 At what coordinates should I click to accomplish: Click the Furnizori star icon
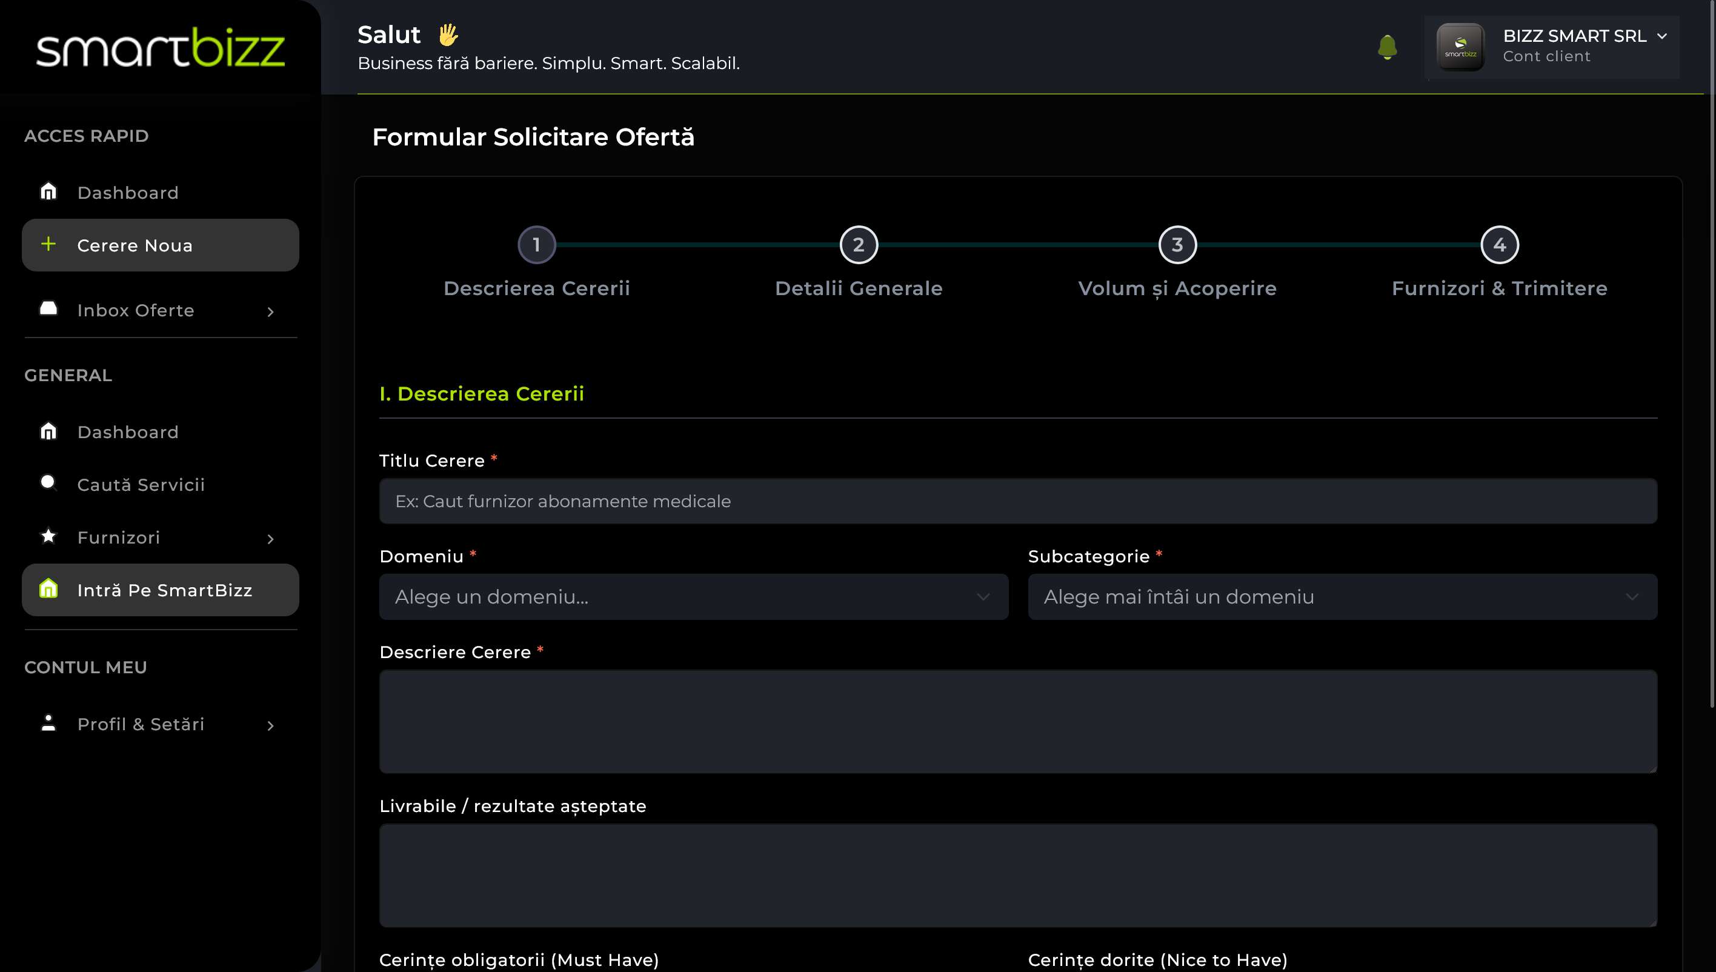48,536
